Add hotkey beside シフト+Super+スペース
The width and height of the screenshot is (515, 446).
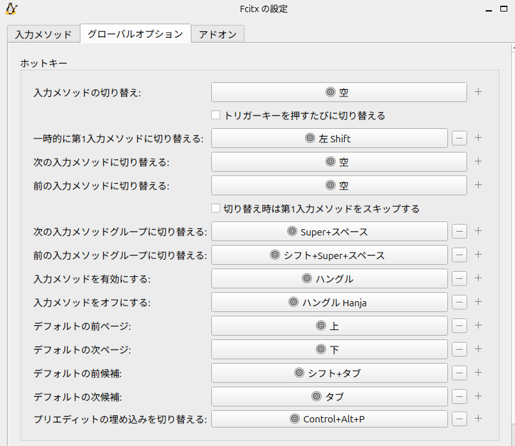point(478,255)
